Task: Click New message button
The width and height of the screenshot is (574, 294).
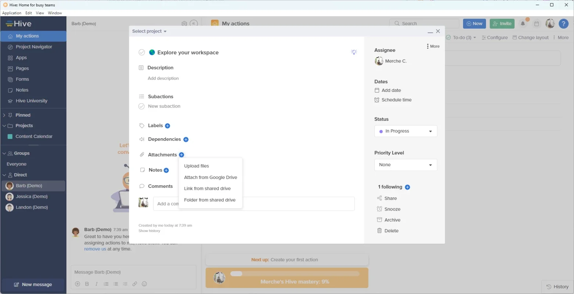Action: point(33,284)
